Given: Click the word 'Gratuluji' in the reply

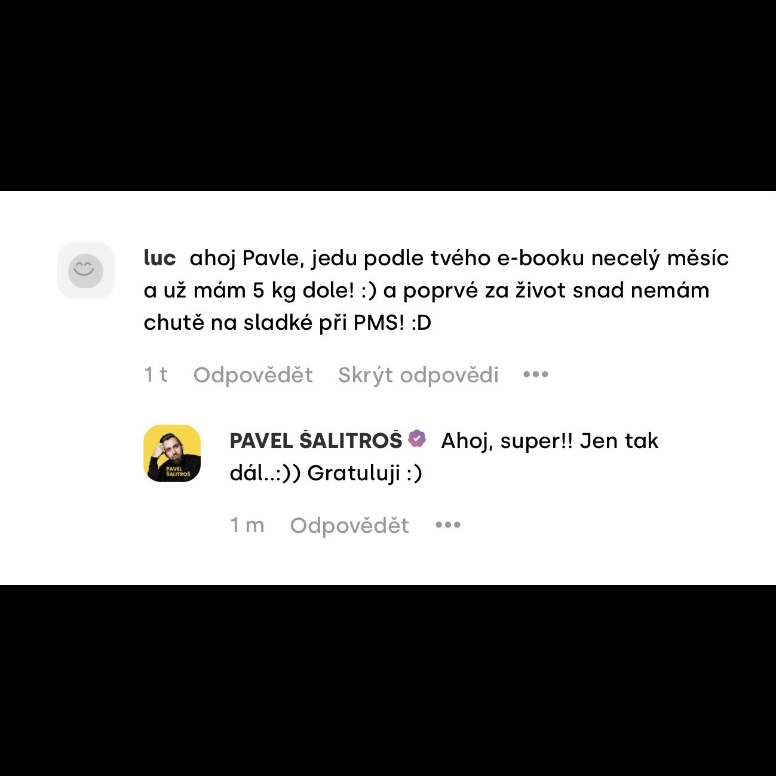Looking at the screenshot, I should click(354, 473).
